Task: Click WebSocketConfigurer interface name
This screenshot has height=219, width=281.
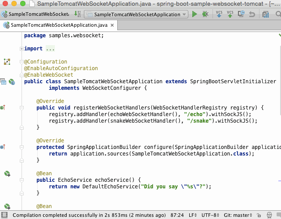Action: (x=112, y=88)
